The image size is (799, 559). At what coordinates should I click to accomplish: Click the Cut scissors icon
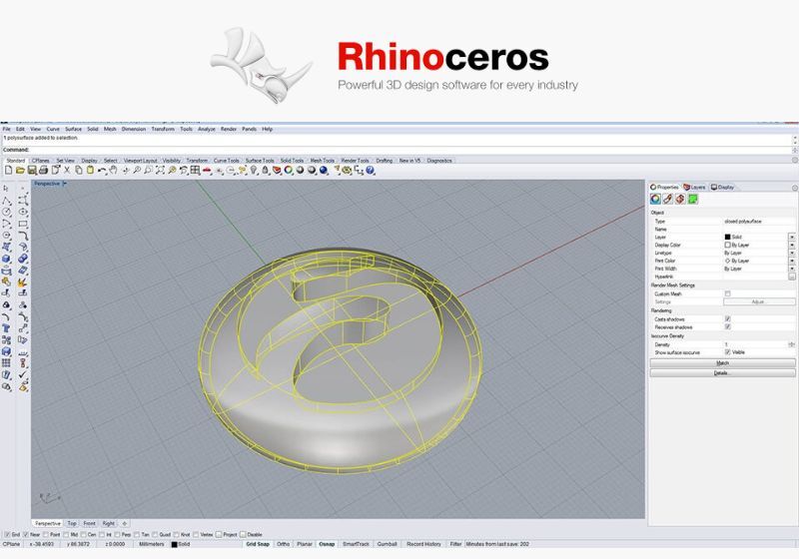[x=67, y=170]
